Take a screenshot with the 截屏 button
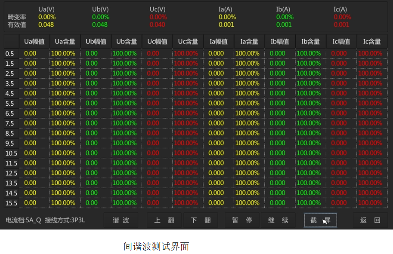393x254 pixels. [320, 220]
